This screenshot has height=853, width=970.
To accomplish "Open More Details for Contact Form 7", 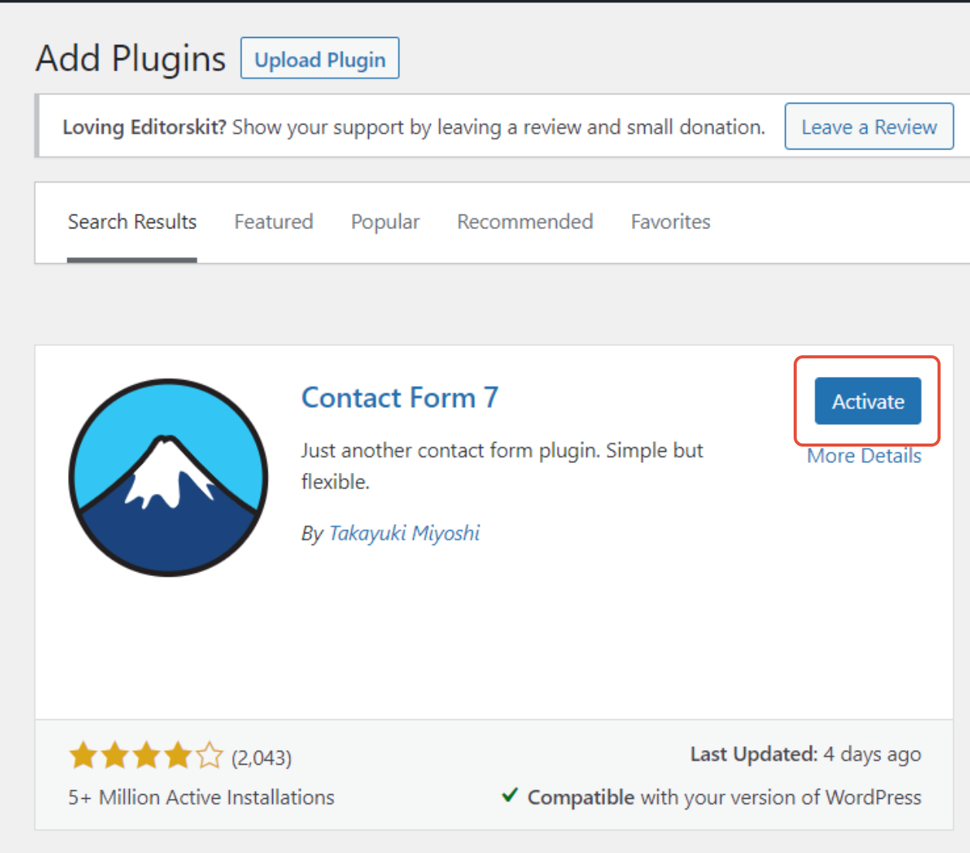I will pyautogui.click(x=864, y=456).
